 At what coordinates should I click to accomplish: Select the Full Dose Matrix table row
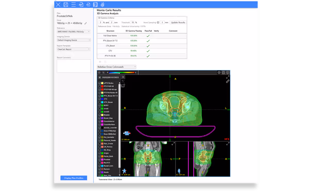coord(142,36)
